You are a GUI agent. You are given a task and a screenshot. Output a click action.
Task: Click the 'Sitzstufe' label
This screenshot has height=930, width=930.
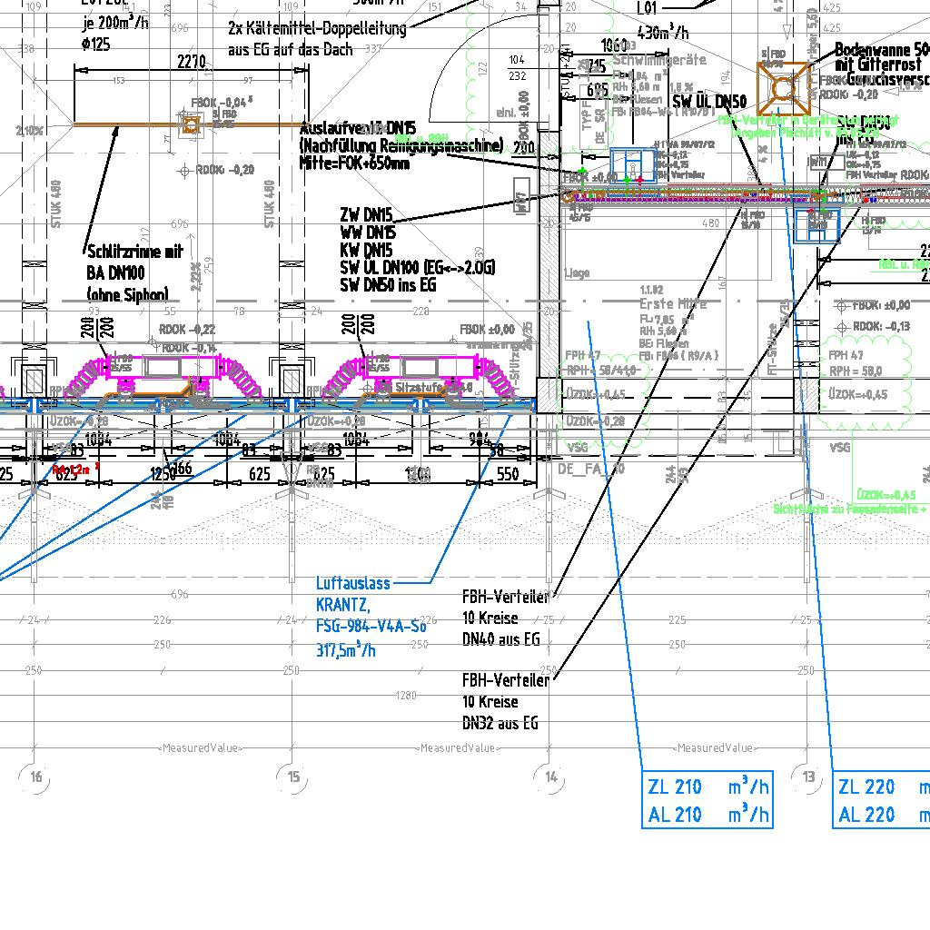tap(419, 388)
